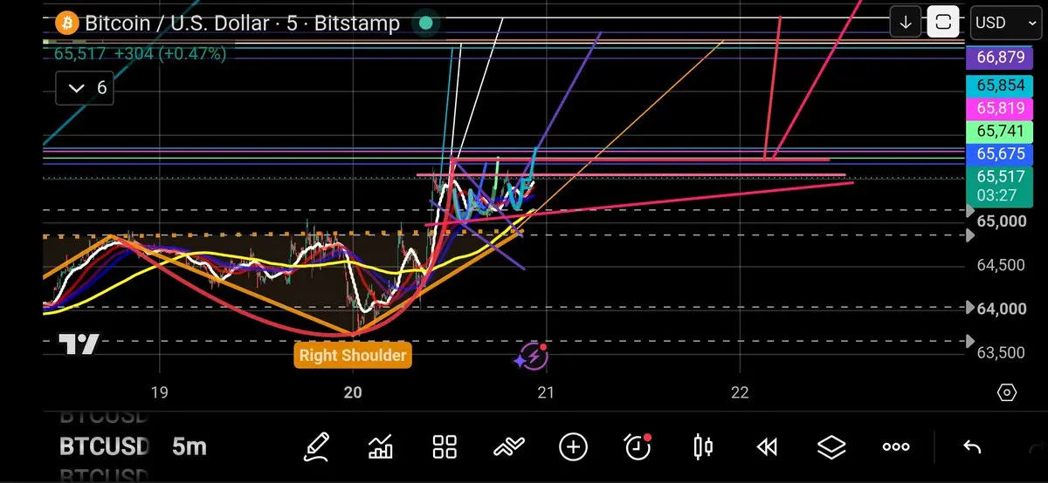Viewport: 1048px width, 483px height.
Task: Open the alert clock icon
Action: [x=638, y=446]
